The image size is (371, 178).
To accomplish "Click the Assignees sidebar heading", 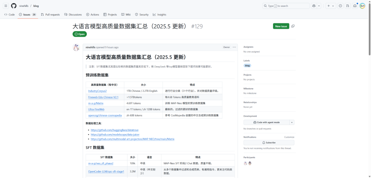I will coord(248,47).
